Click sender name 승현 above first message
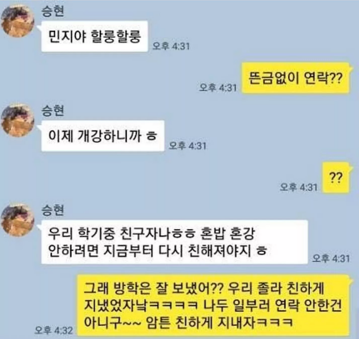359x339 pixels. (53, 11)
